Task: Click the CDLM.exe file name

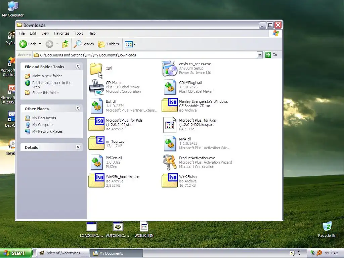Action: [114, 83]
